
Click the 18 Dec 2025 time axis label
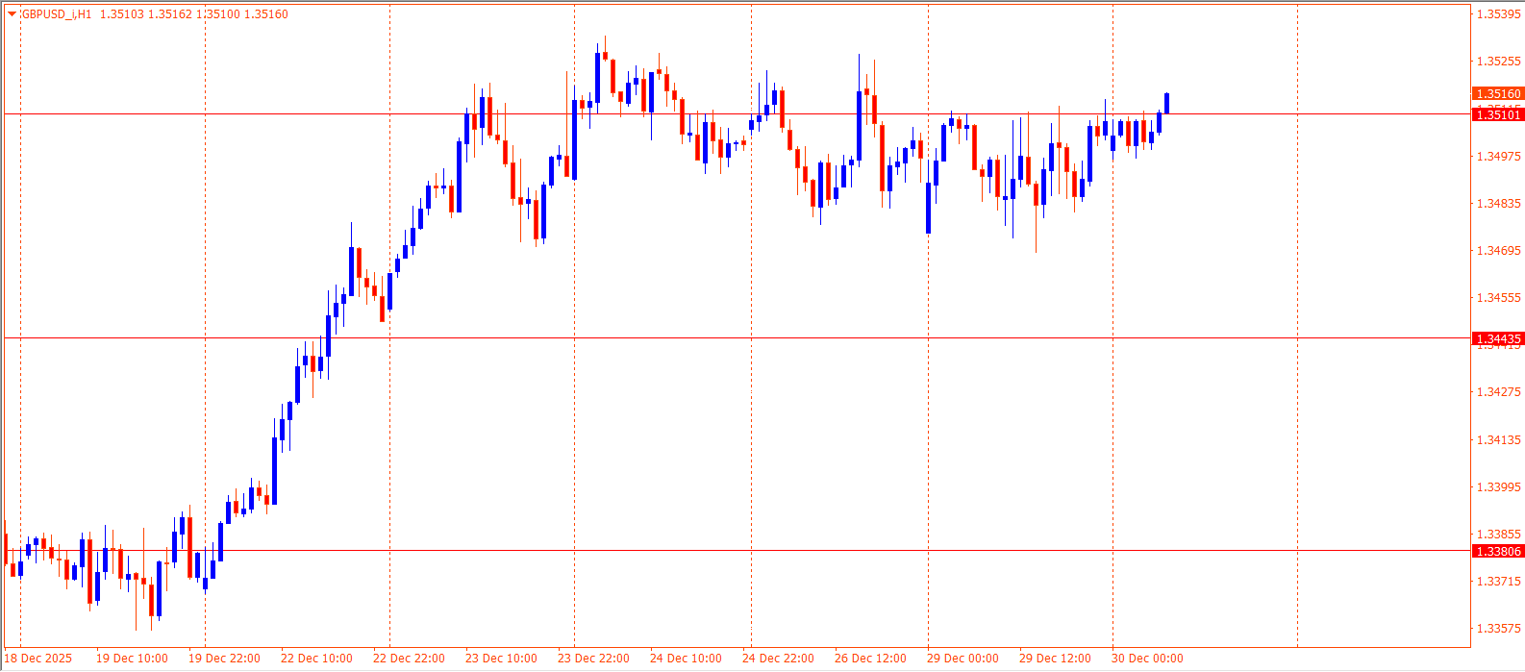click(38, 659)
